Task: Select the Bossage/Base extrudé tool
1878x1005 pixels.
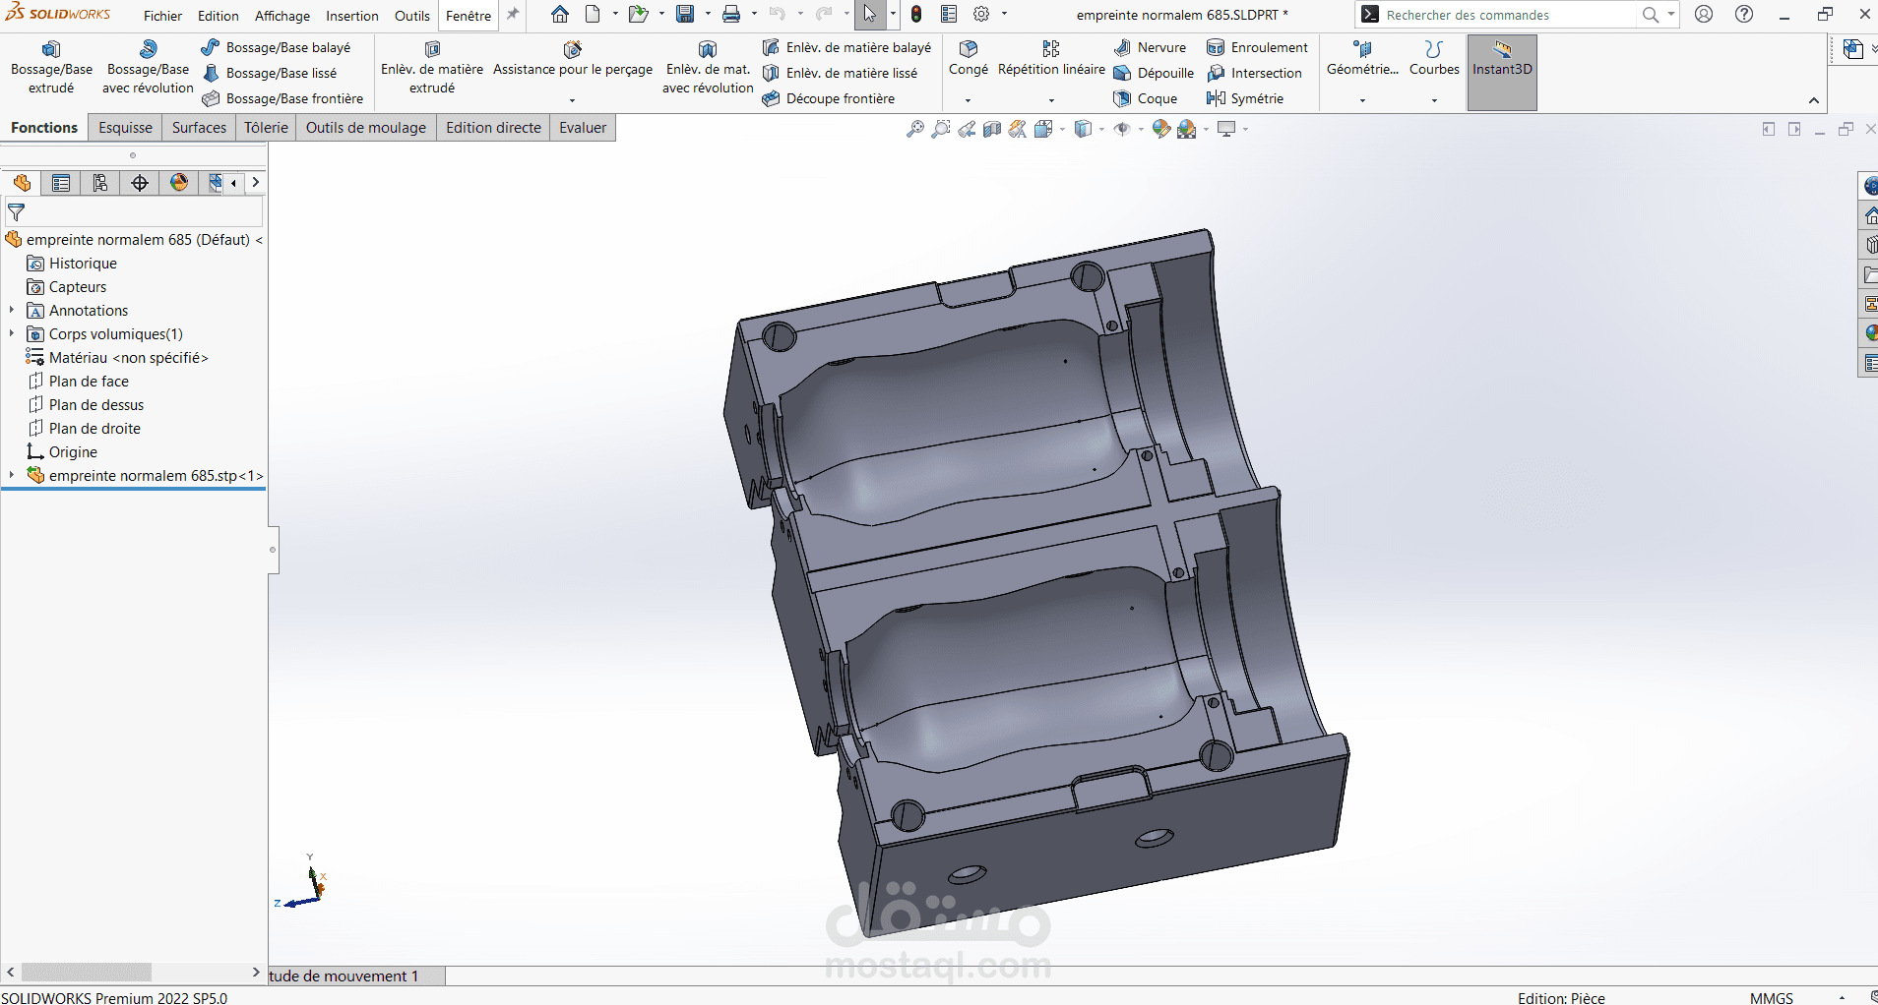Action: (51, 68)
